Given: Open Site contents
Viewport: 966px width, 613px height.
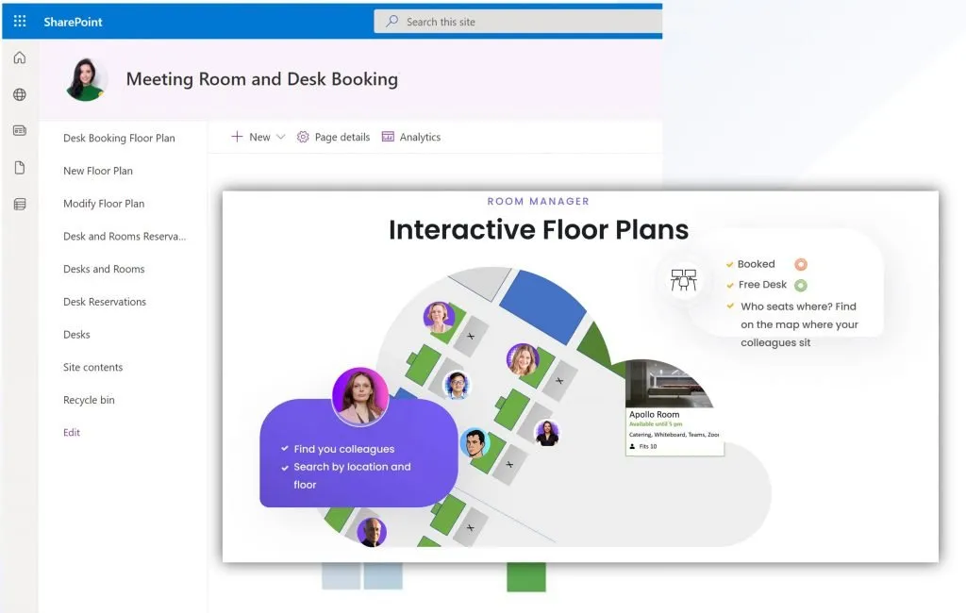Looking at the screenshot, I should point(93,367).
